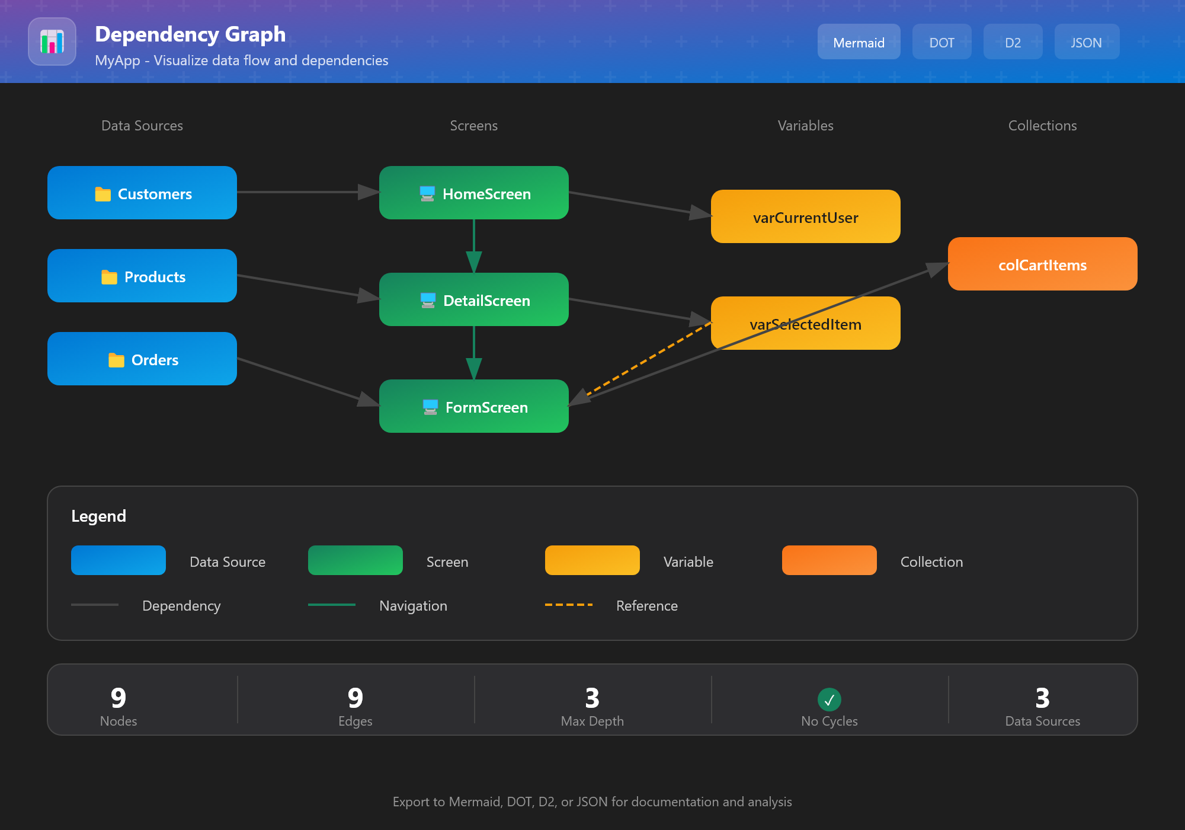Switch to the Mermaid export tab

click(859, 41)
